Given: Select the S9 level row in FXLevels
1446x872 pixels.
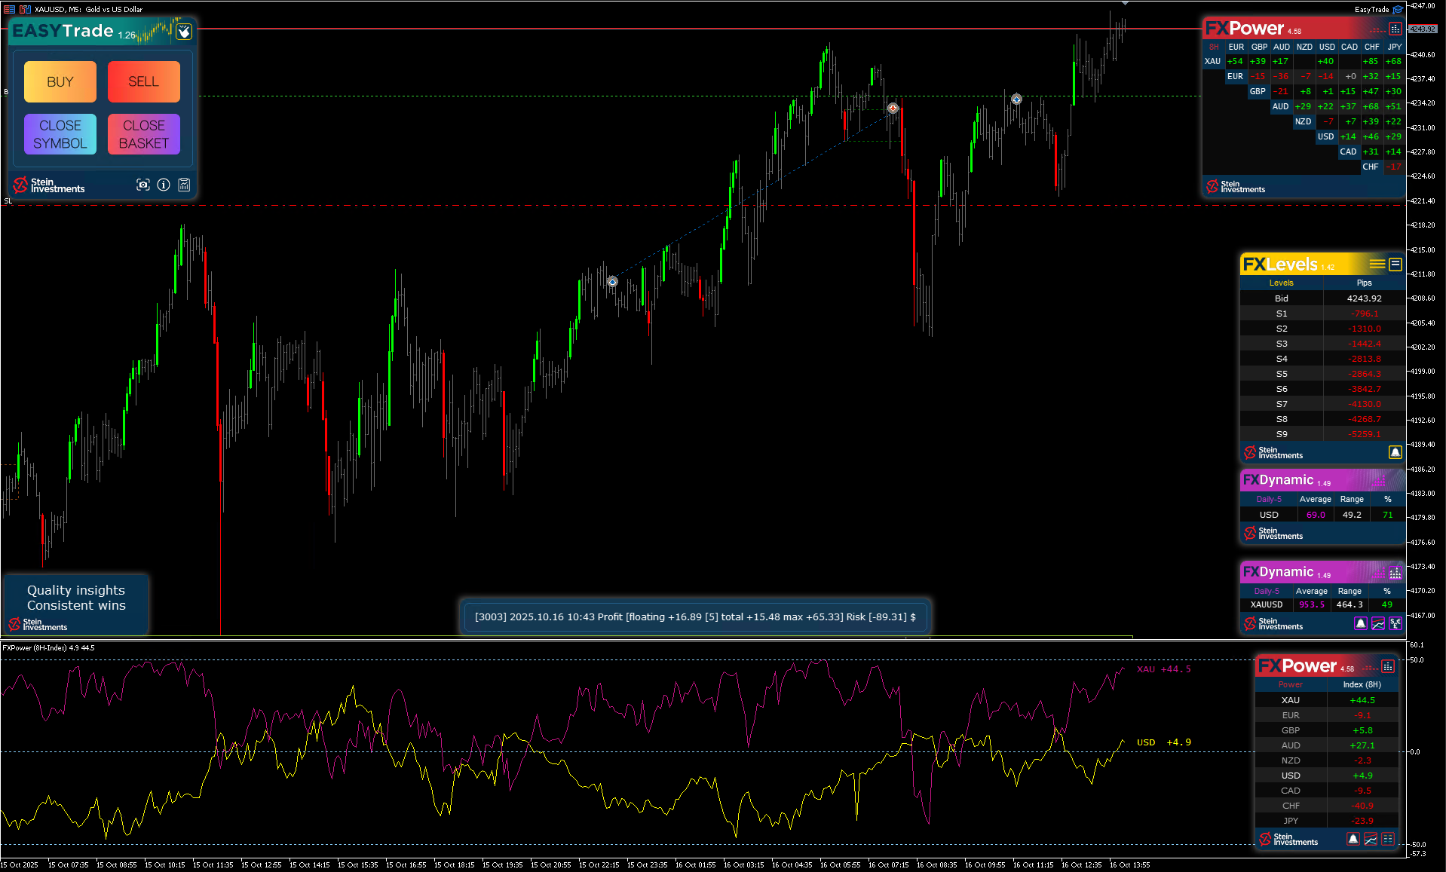Looking at the screenshot, I should 1322,434.
